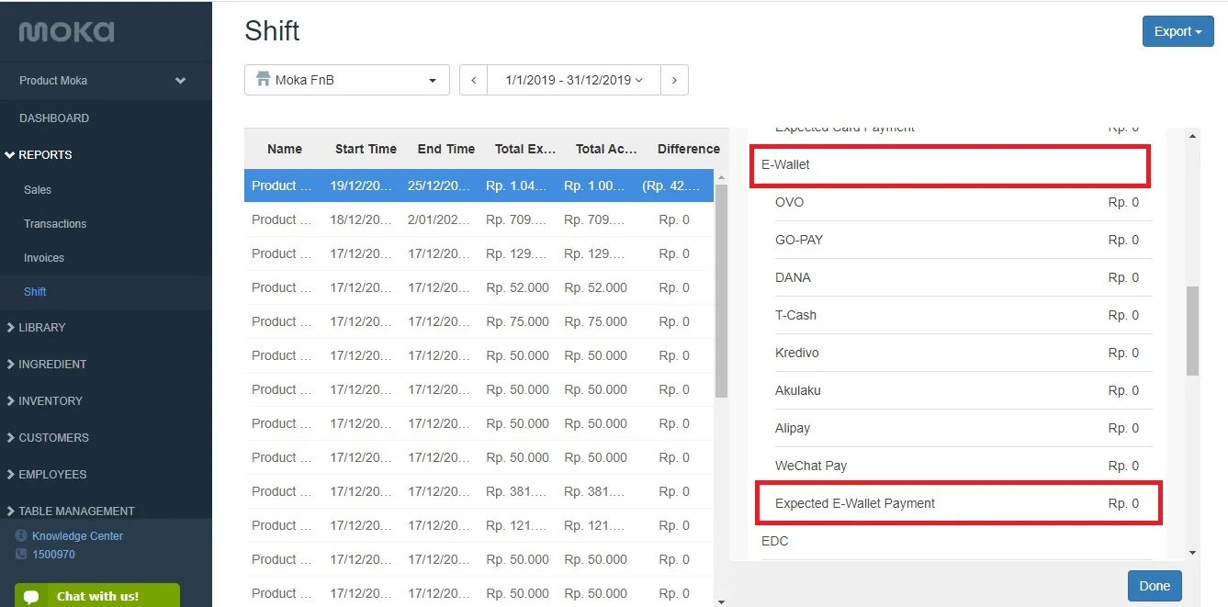This screenshot has width=1228, height=607.
Task: Click the EDC section heading
Action: tap(775, 541)
